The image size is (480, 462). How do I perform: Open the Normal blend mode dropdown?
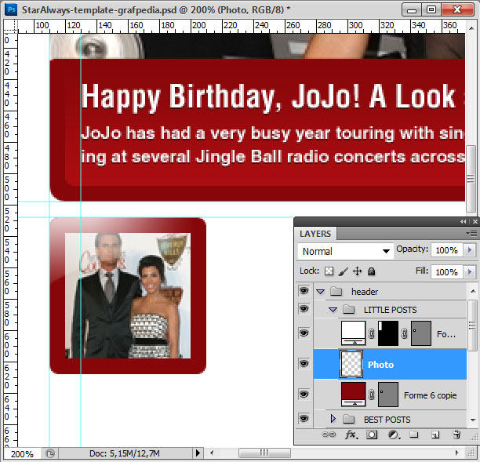(345, 251)
